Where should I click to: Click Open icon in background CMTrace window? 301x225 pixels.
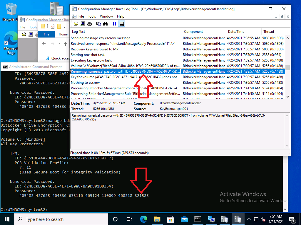(x=24, y=35)
